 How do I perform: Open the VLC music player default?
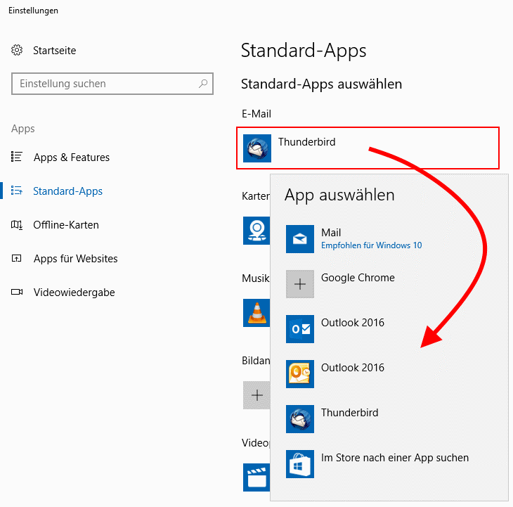click(256, 313)
